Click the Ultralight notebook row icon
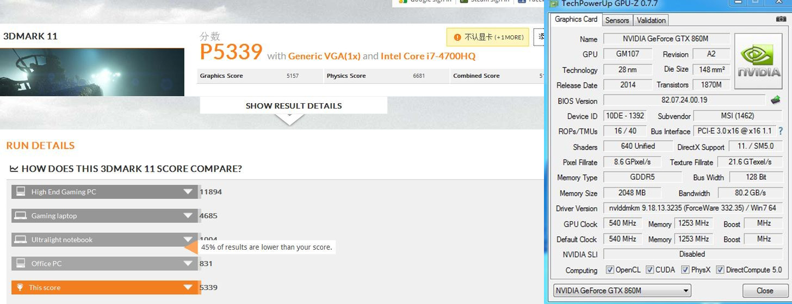792x304 pixels. [x=21, y=239]
